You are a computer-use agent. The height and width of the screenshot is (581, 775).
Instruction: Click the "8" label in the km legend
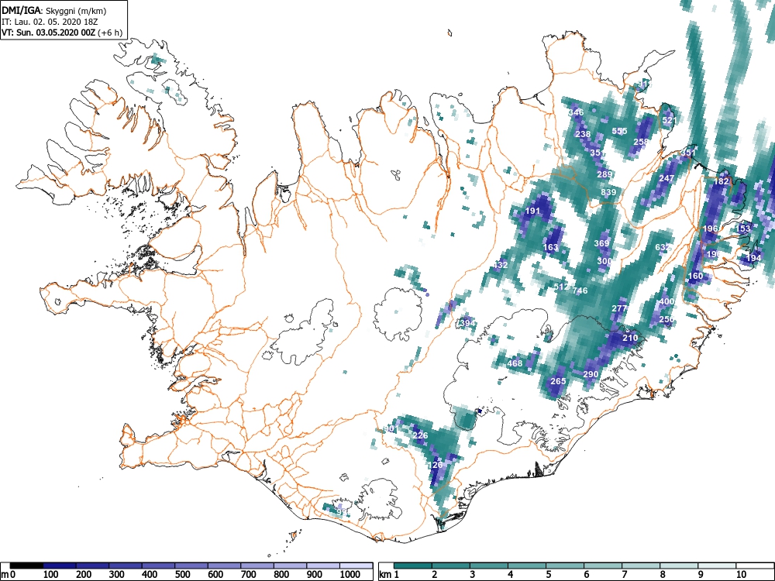663,575
